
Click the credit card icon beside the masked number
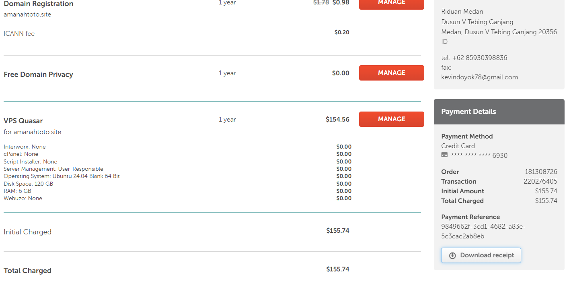pyautogui.click(x=444, y=155)
